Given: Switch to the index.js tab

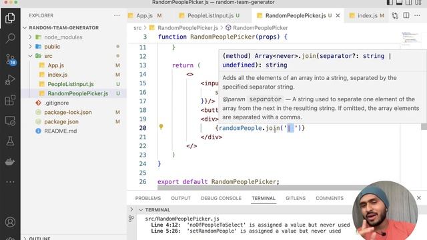Looking at the screenshot, I should (367, 15).
